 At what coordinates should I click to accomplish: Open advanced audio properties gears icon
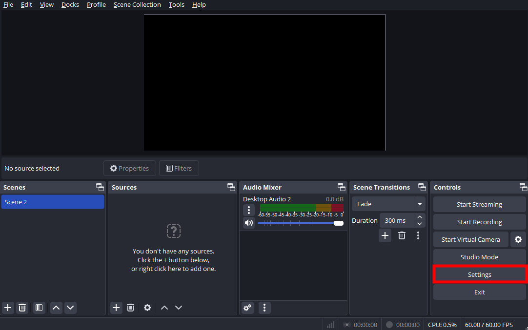[248, 308]
